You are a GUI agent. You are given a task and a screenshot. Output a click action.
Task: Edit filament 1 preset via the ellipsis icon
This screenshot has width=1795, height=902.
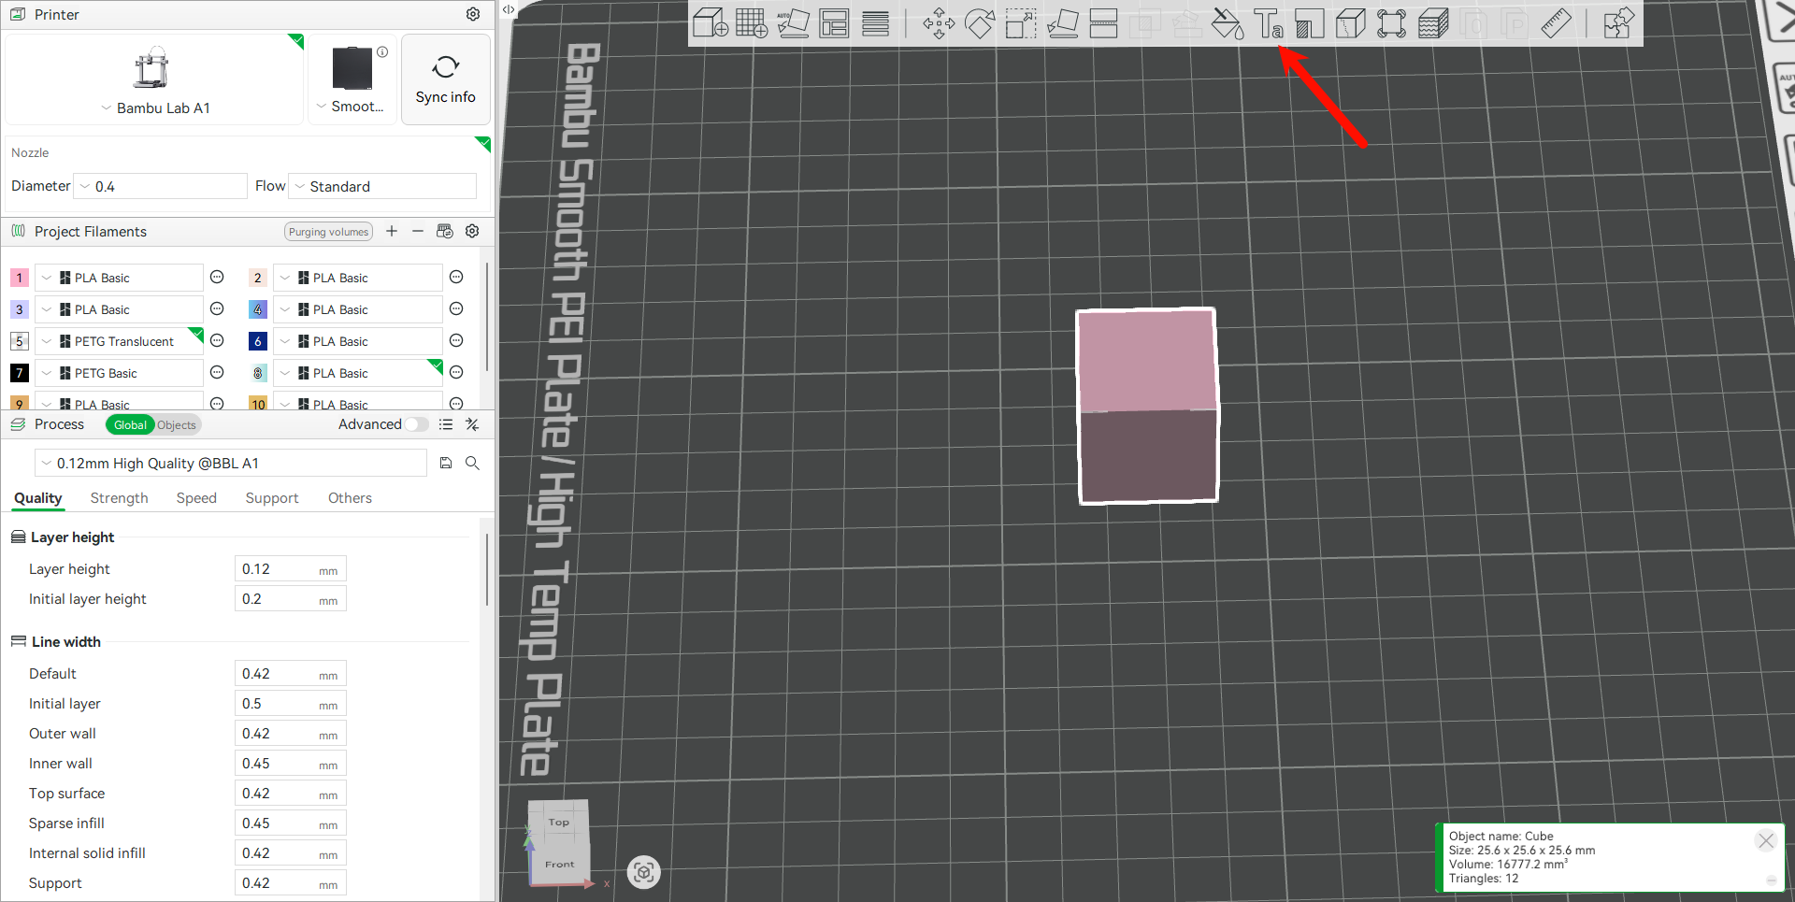[217, 277]
